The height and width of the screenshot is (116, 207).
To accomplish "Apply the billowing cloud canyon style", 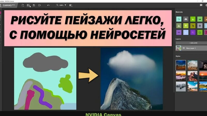I will pos(193,65).
